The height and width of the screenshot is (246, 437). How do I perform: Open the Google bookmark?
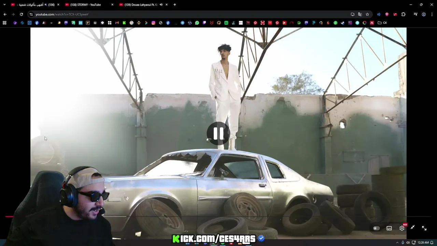pos(131,23)
